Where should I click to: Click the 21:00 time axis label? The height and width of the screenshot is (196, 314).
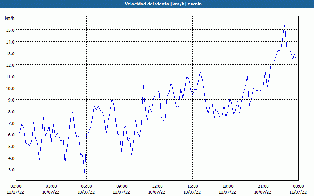coord(263,187)
